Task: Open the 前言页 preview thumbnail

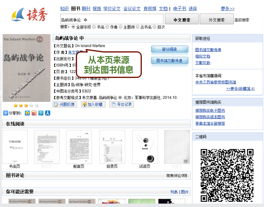Action: (79, 147)
